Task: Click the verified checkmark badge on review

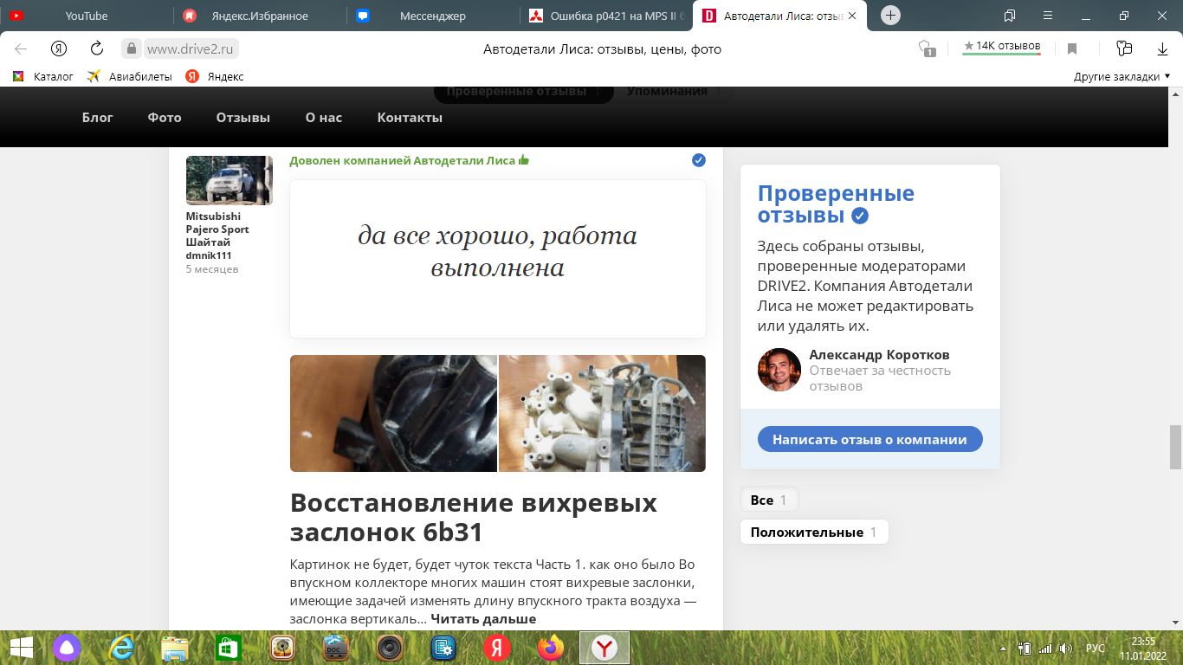Action: [x=699, y=160]
